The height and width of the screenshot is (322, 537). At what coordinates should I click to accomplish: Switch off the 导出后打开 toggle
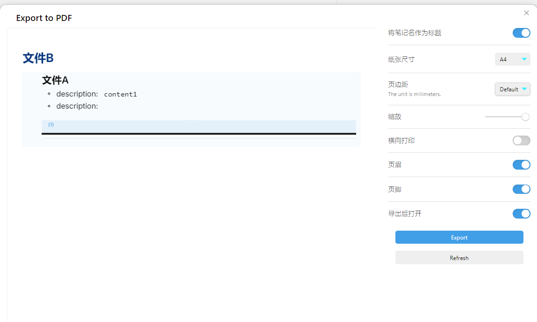click(x=521, y=214)
